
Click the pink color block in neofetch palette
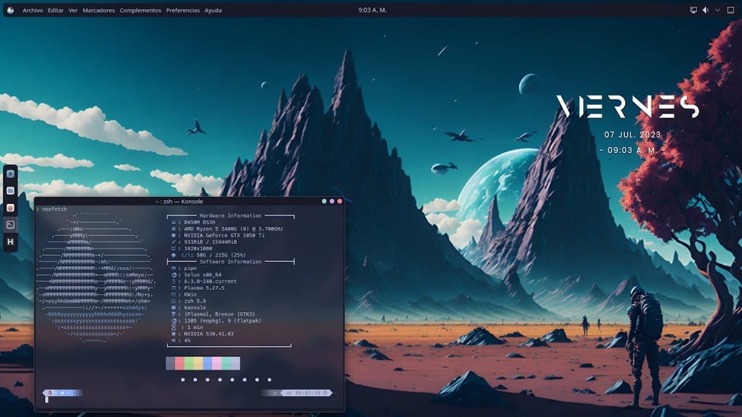pyautogui.click(x=216, y=363)
